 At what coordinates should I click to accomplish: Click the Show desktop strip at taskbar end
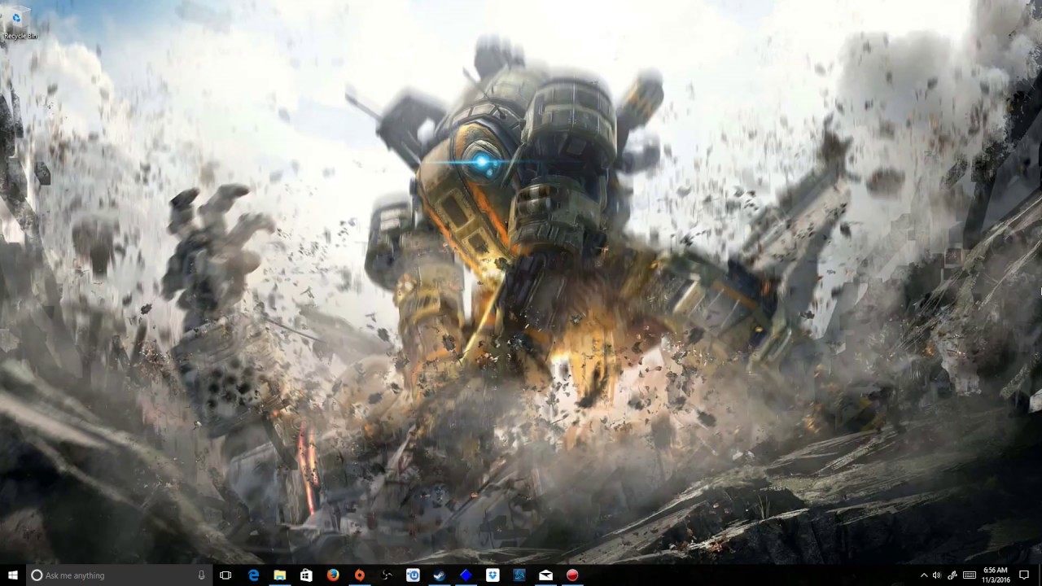pyautogui.click(x=1040, y=575)
